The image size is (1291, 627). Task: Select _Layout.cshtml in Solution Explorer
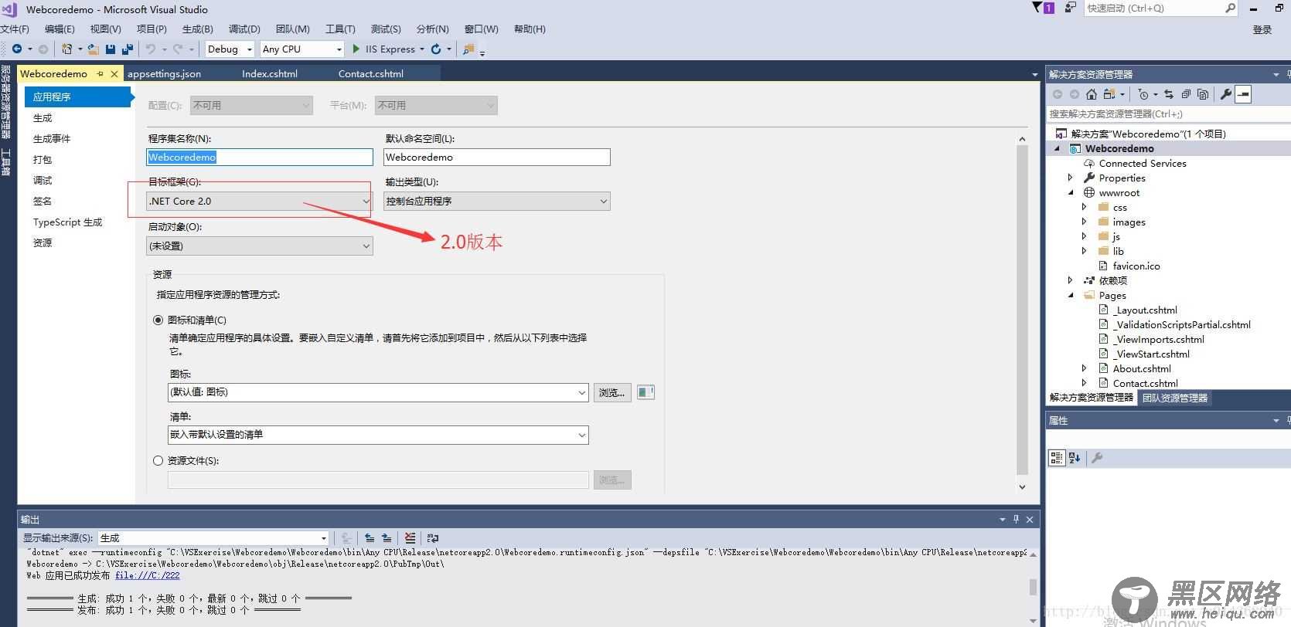tap(1146, 310)
